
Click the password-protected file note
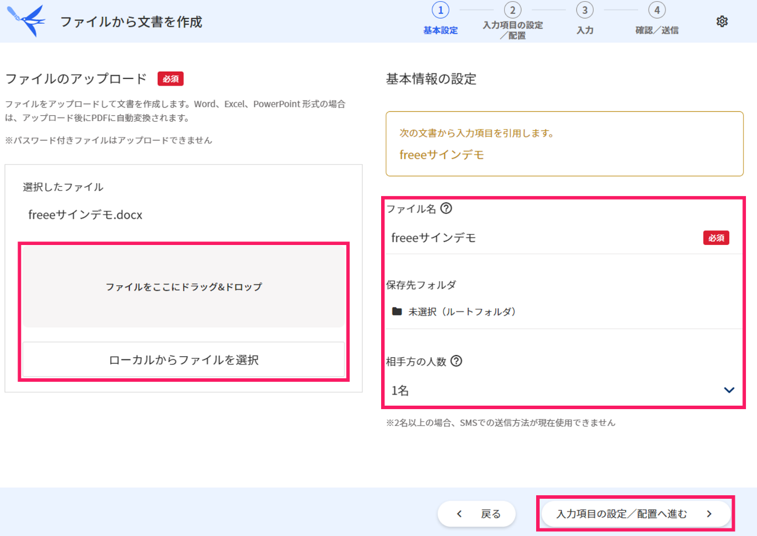pyautogui.click(x=108, y=140)
